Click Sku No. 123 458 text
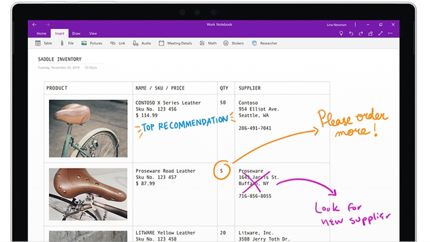 156,239
